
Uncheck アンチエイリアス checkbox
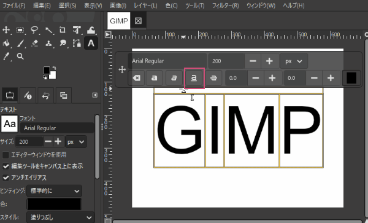tap(6, 178)
